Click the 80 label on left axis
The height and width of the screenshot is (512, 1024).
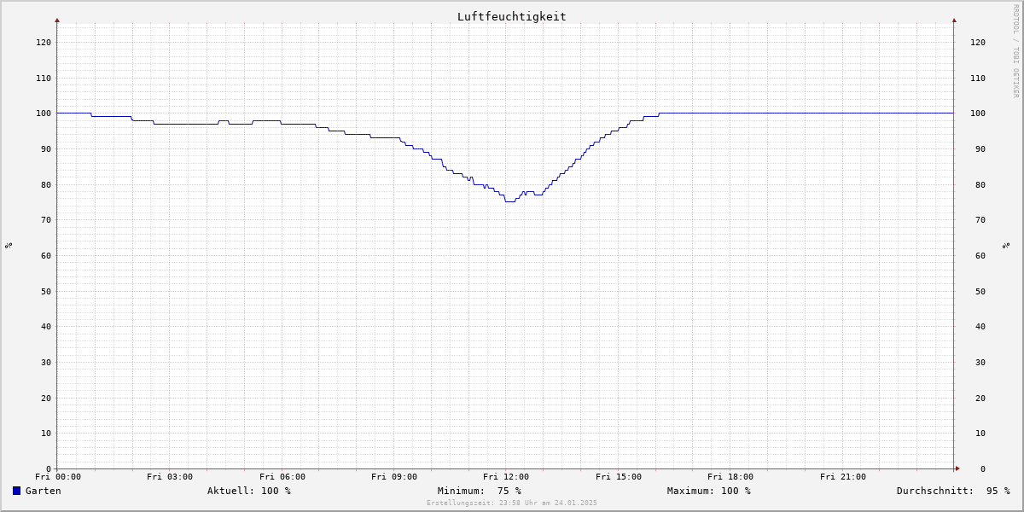tap(46, 184)
